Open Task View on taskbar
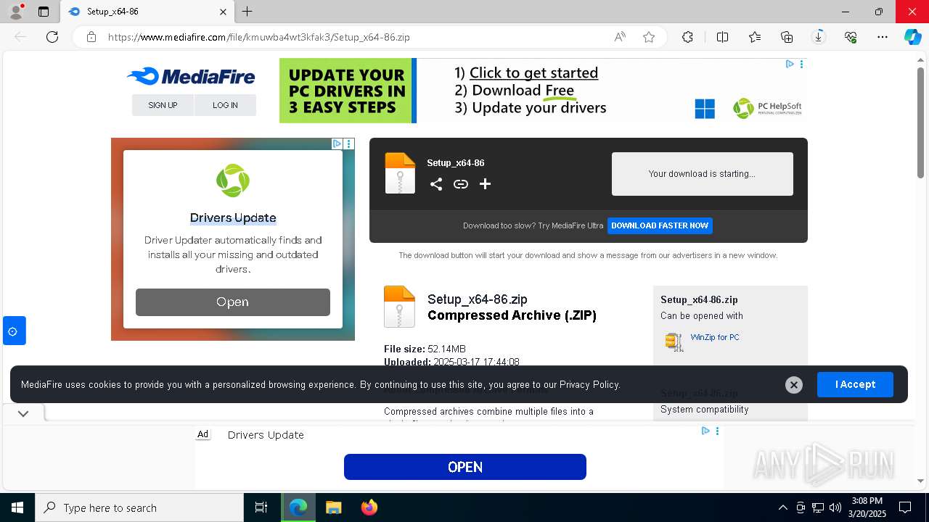Screen dimensions: 929x522 [x=261, y=507]
